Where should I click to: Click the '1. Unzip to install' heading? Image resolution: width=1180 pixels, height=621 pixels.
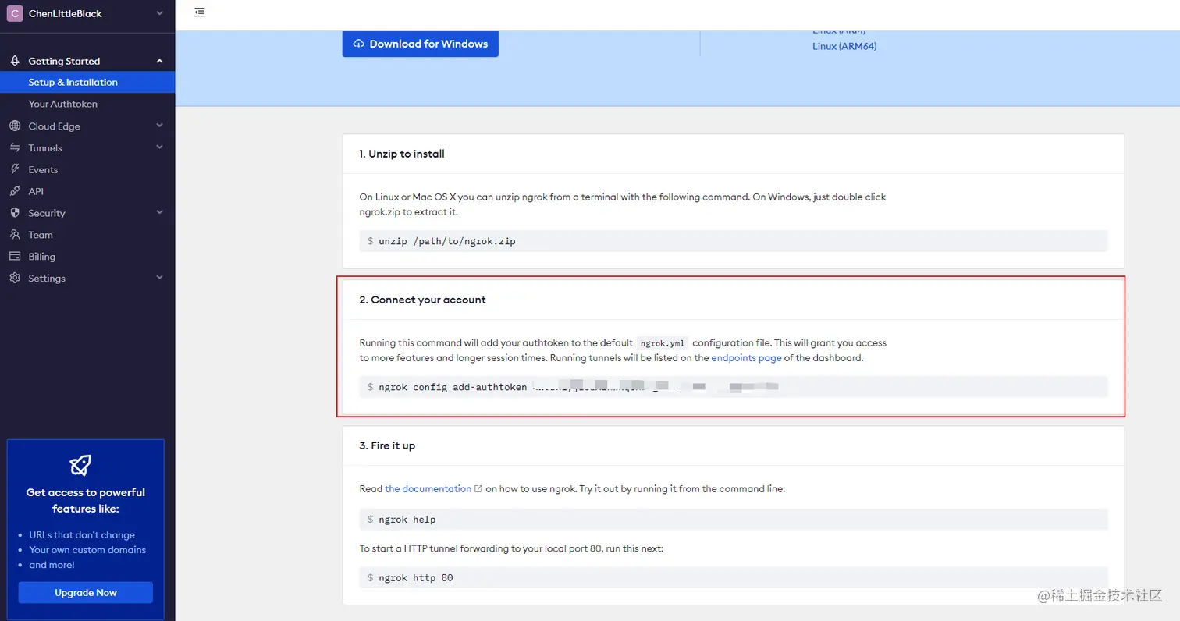coord(402,154)
